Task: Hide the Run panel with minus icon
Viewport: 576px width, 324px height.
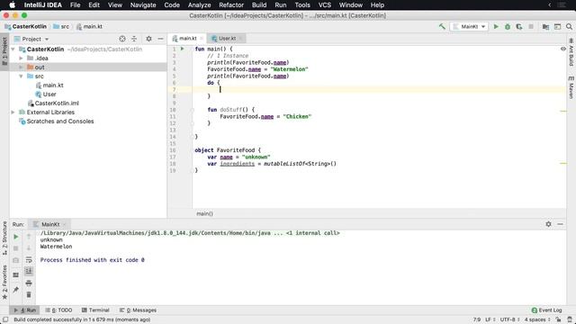Action: coord(560,224)
